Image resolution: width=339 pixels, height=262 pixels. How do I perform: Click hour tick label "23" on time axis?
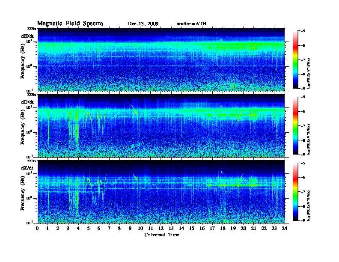[274, 229]
